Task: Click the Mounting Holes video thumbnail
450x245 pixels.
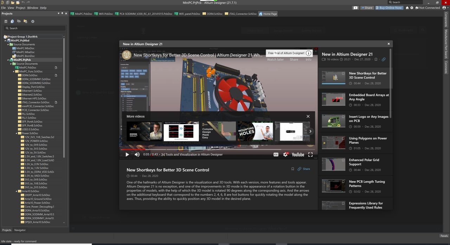Action: [x=255, y=131]
